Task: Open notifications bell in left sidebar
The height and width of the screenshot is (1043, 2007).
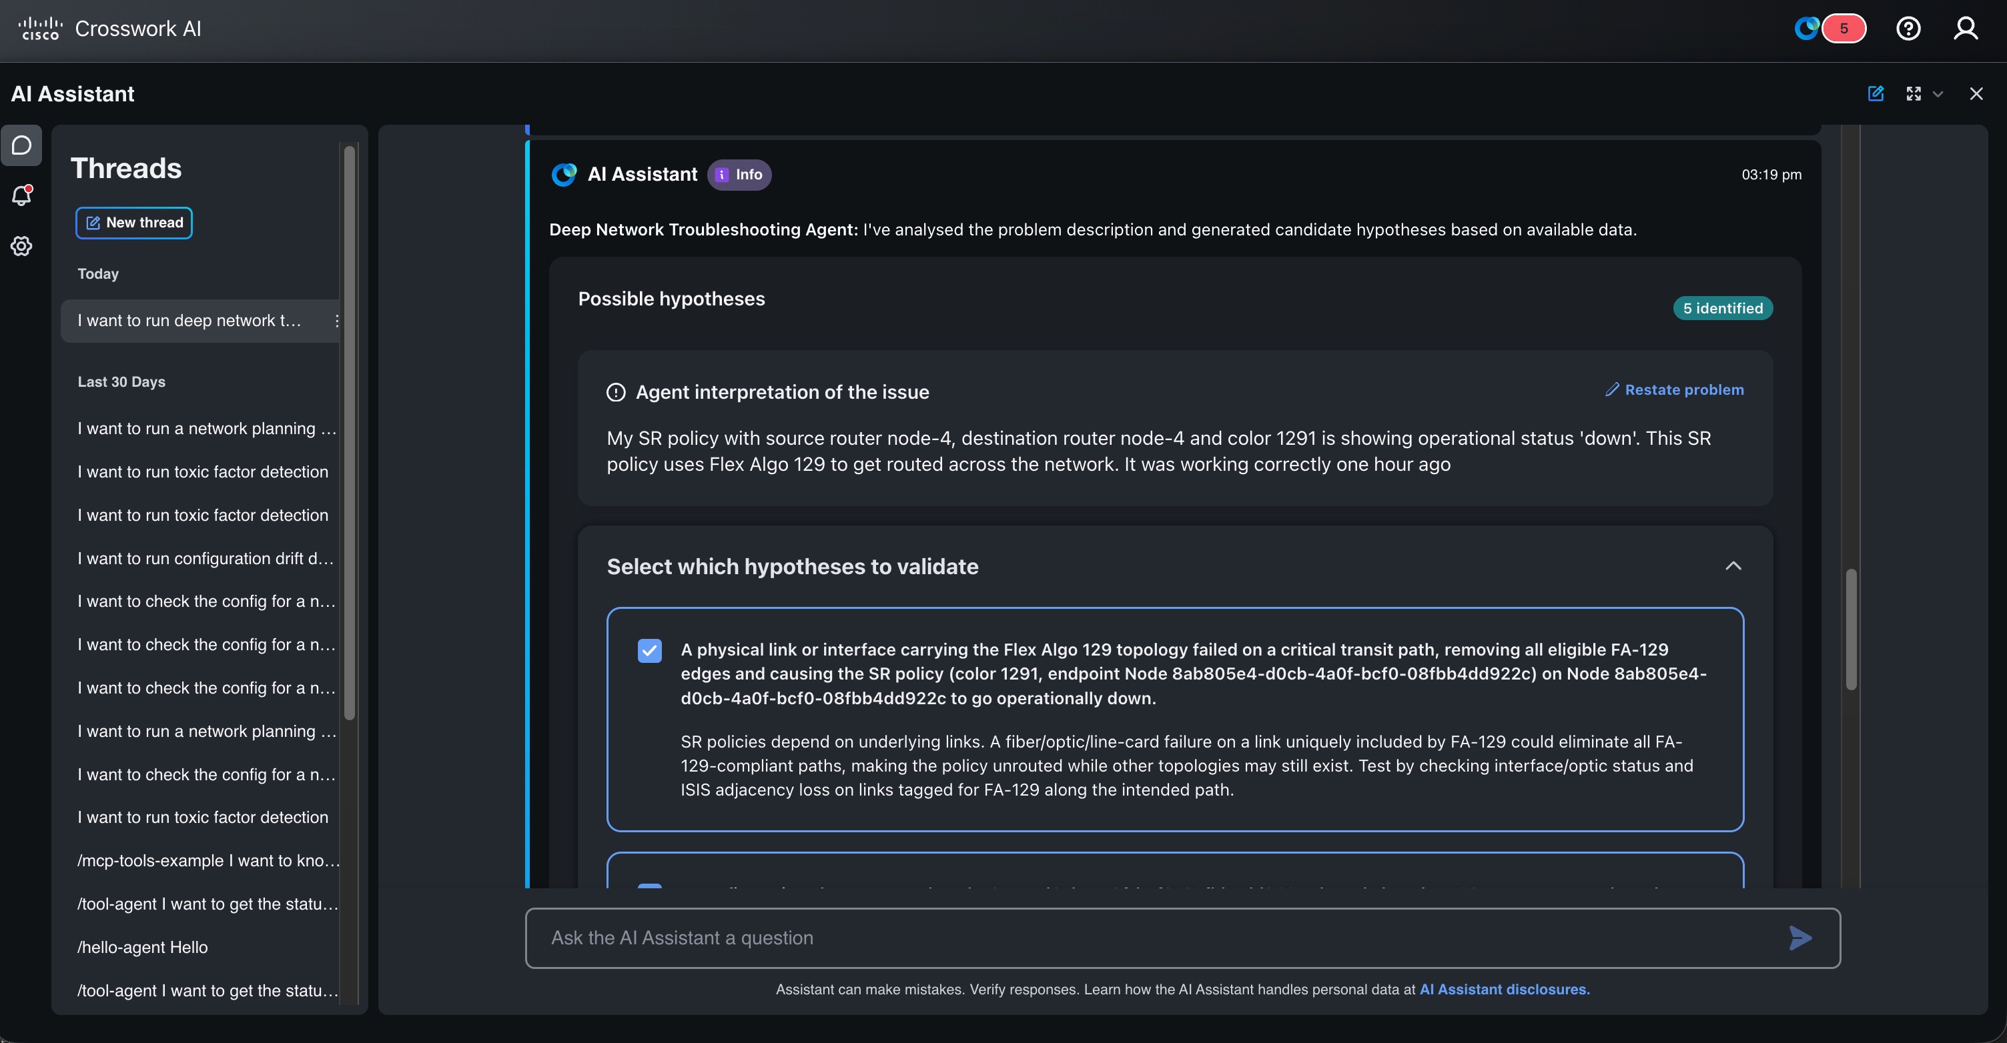Action: (22, 195)
